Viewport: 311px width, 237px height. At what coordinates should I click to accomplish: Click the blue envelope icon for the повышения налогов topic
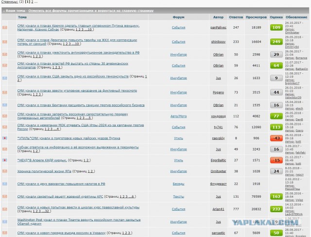pos(5,184)
